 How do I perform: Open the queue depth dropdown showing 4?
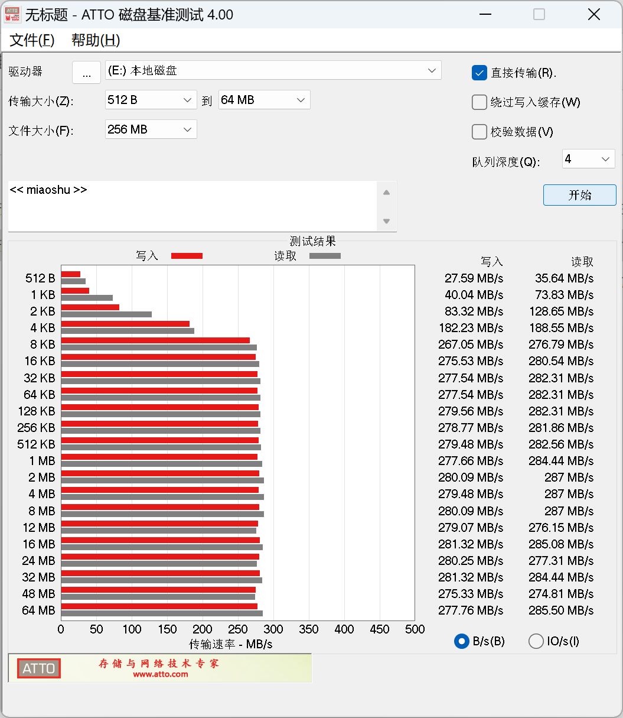coord(588,158)
